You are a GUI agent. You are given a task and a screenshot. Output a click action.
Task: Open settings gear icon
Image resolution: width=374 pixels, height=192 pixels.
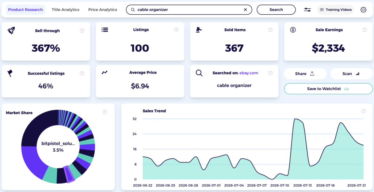tap(363, 10)
